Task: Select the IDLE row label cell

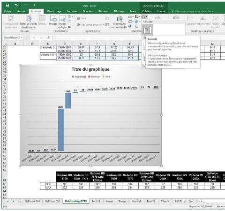Action: (48, 184)
